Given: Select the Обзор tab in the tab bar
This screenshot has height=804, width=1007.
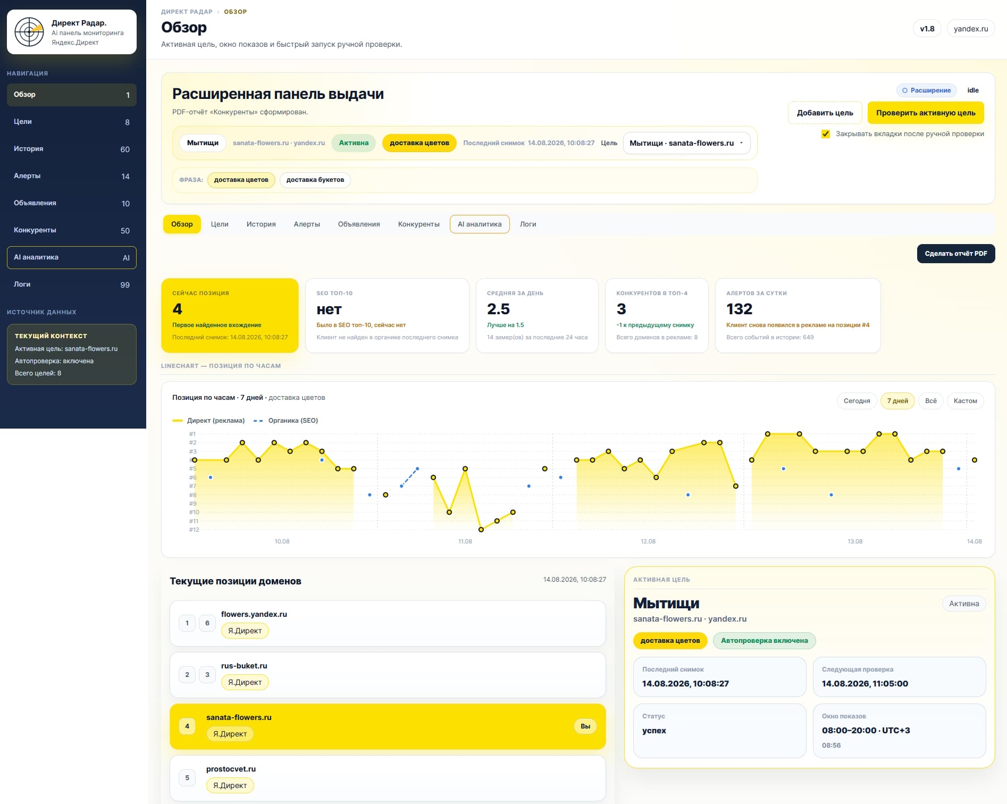Looking at the screenshot, I should coord(182,224).
